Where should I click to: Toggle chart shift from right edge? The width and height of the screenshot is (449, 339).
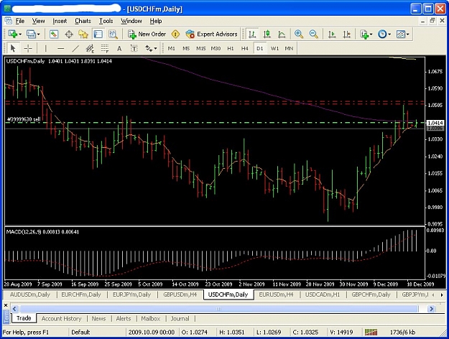pyautogui.click(x=346, y=34)
